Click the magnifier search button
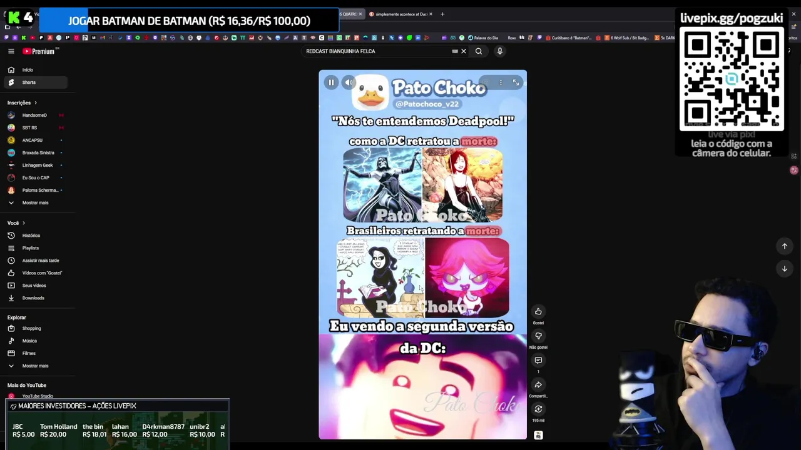The image size is (801, 450). (x=479, y=51)
